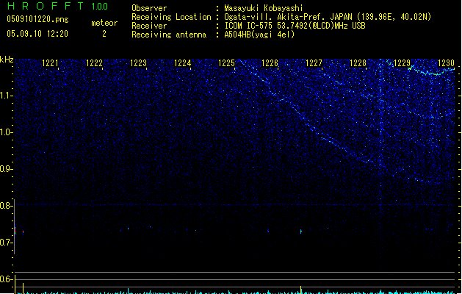Viewport: 462px width, 294px height.
Task: Click observer name Masayuki Kobayashi
Action: [264, 8]
